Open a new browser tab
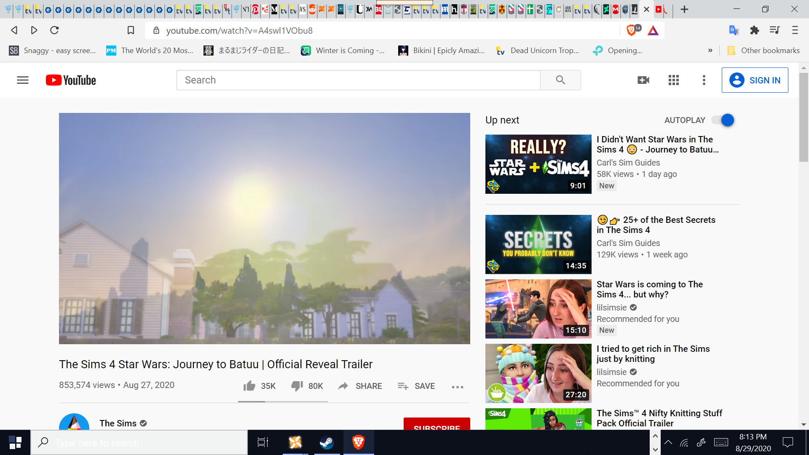The image size is (809, 455). [684, 9]
